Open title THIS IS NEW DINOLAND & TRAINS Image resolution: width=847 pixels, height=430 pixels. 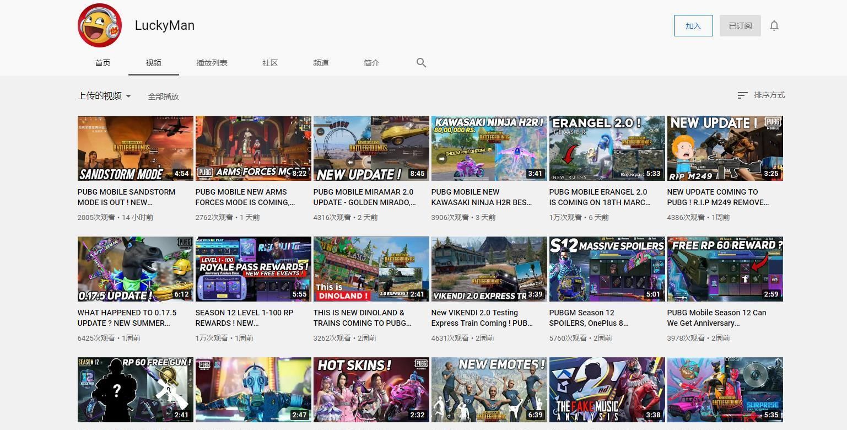[x=363, y=318]
